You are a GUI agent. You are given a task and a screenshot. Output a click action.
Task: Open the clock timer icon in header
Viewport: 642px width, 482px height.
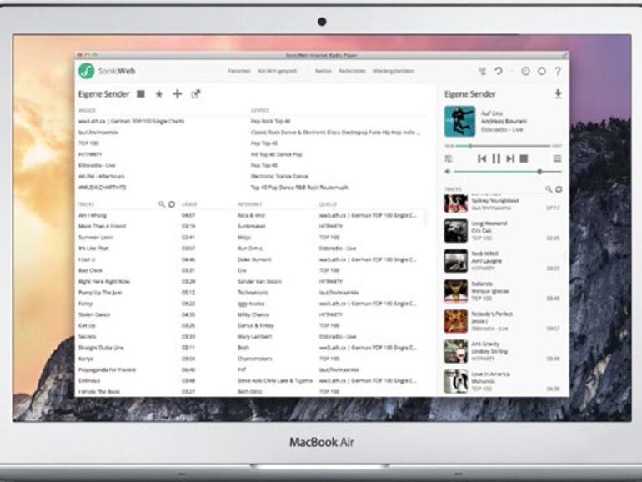[x=525, y=71]
